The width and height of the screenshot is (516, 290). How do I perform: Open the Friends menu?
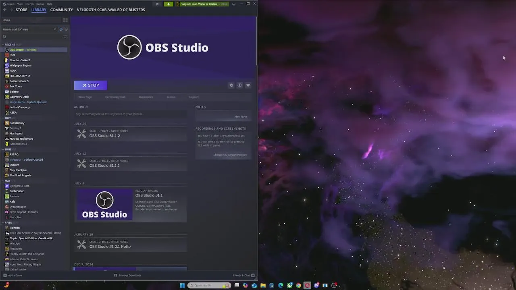[x=29, y=4]
